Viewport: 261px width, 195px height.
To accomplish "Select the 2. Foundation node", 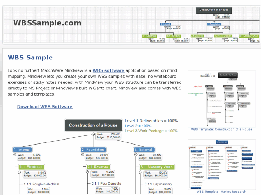I will click(93, 150).
